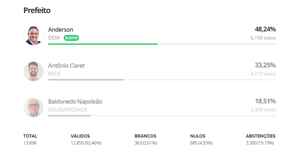Click the 4.273 votos count
This screenshot has height=152, width=302.
pos(263,74)
